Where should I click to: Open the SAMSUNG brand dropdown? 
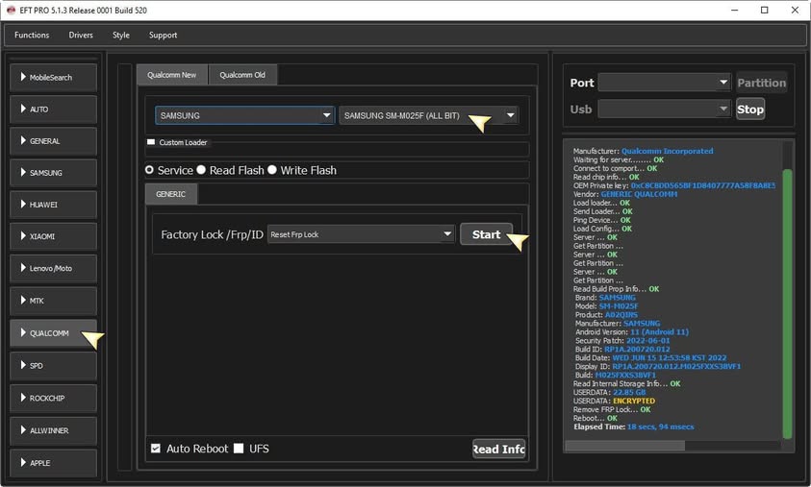coord(244,115)
